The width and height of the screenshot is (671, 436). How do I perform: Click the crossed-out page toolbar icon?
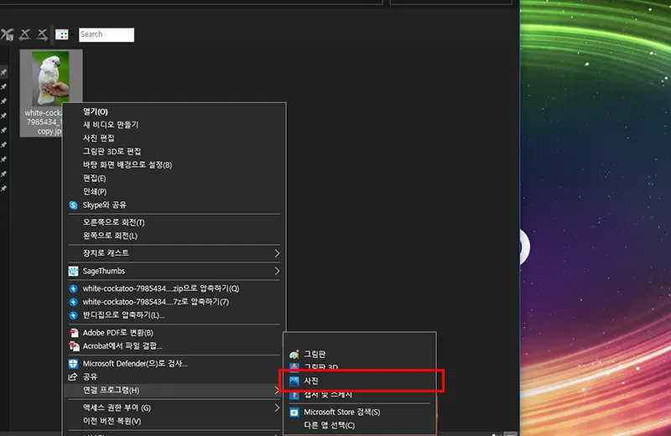[7, 34]
